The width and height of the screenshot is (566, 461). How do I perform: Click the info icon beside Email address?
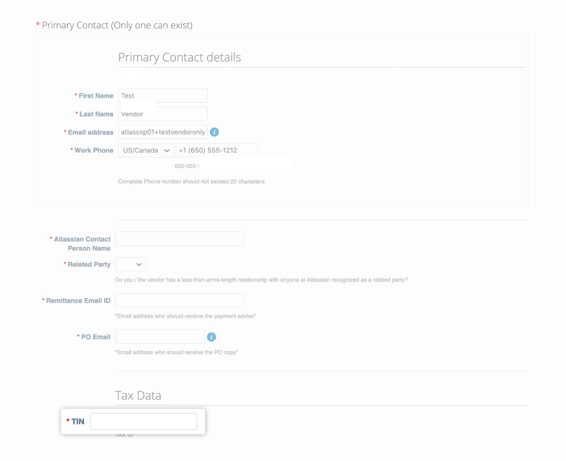point(215,132)
